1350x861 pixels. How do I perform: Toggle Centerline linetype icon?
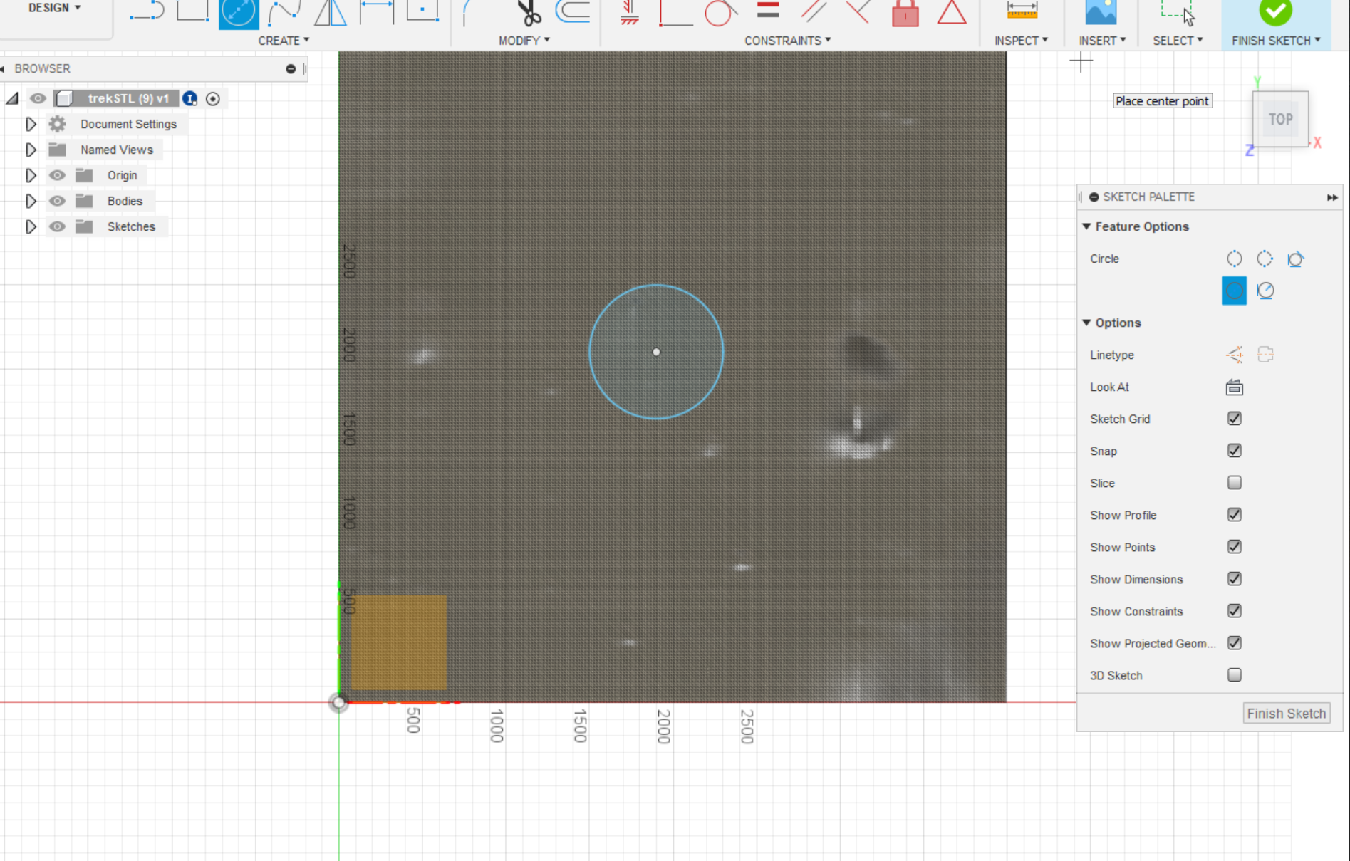click(1265, 355)
